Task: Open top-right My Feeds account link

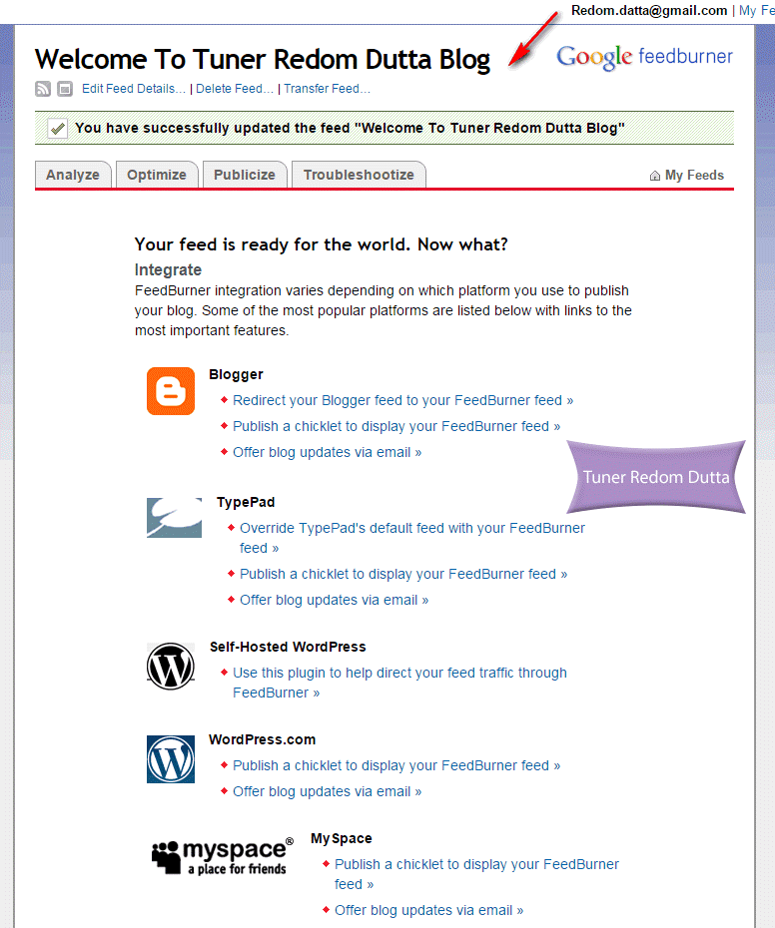Action: tap(757, 11)
